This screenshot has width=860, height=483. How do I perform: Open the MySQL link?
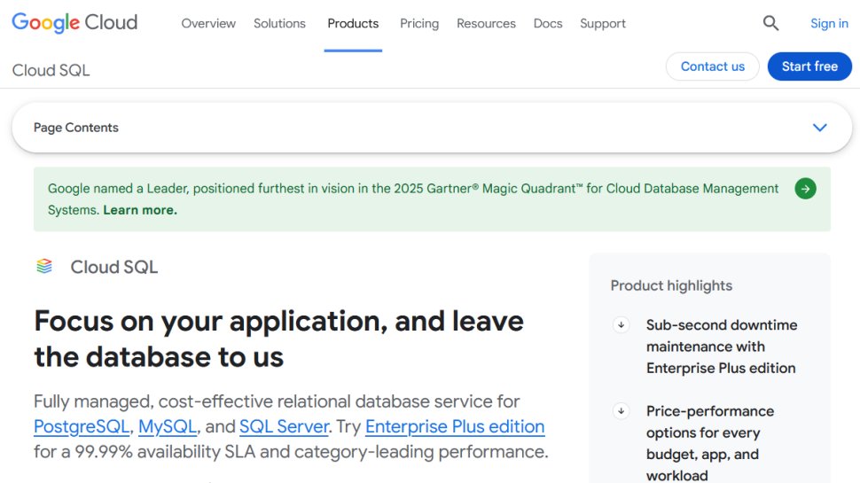168,426
